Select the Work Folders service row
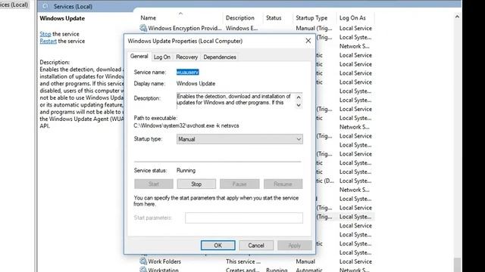This screenshot has width=485, height=272. click(256, 261)
